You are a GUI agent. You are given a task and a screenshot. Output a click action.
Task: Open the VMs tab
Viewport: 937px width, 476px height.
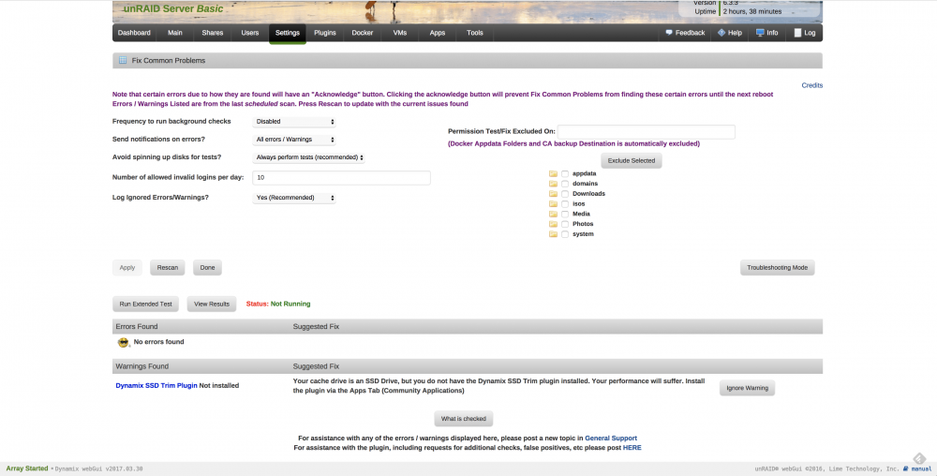tap(400, 33)
